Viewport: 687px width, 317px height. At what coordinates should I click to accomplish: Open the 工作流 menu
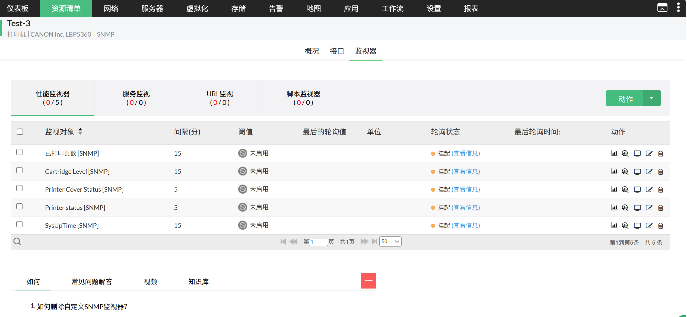click(392, 8)
